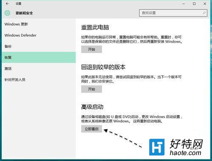Maximize the settings window

(194, 4)
